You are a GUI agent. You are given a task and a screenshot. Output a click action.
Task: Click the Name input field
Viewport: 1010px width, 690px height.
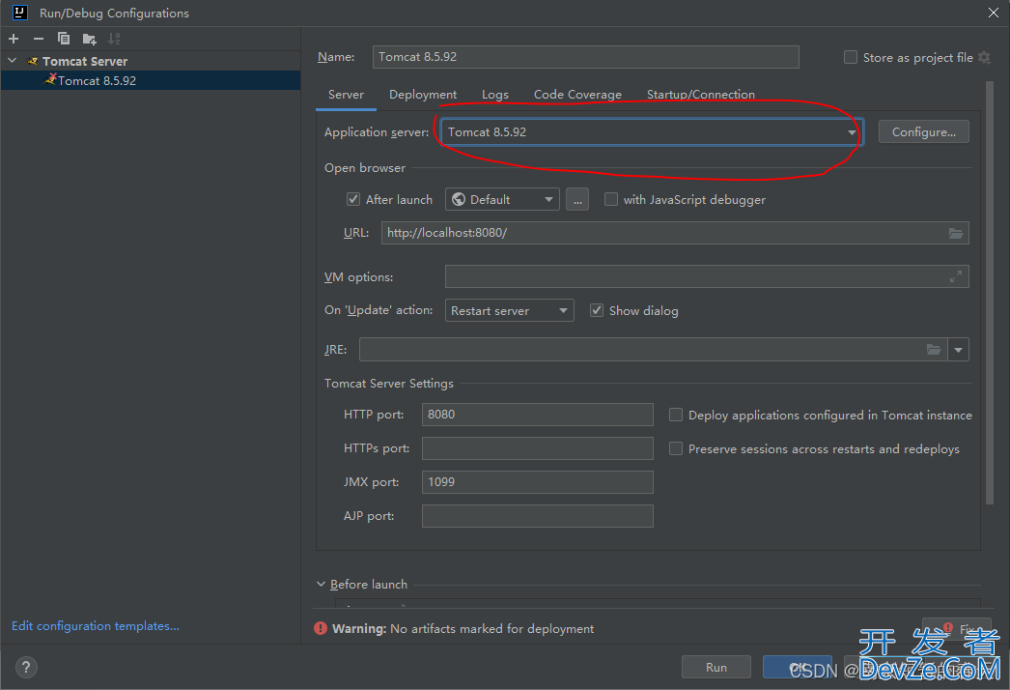pos(585,57)
